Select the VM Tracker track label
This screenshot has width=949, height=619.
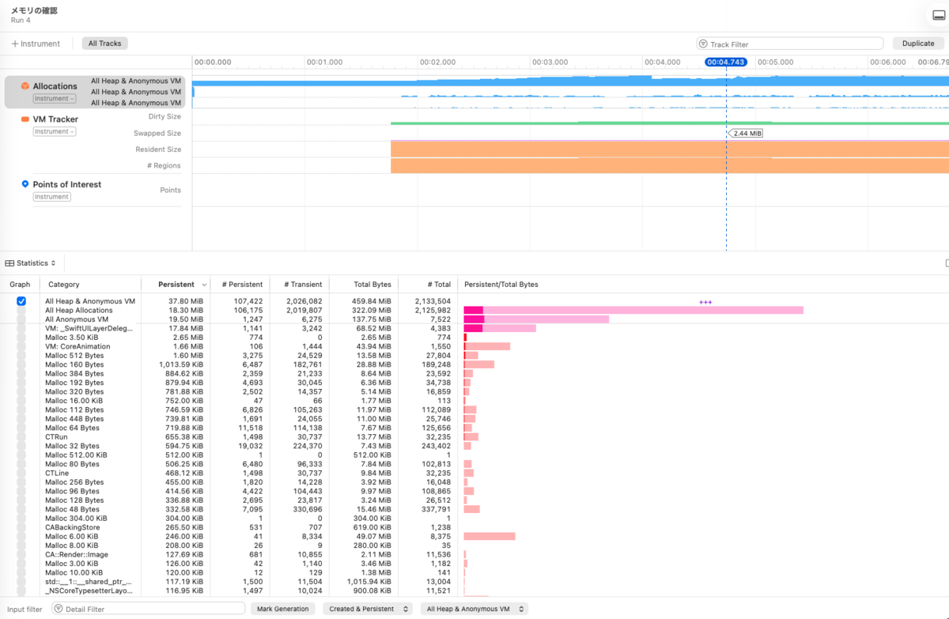(55, 119)
